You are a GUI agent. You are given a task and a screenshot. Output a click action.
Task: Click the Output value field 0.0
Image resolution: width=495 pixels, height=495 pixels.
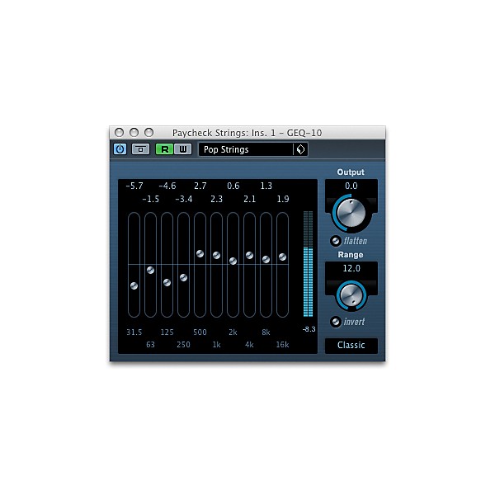(x=351, y=186)
